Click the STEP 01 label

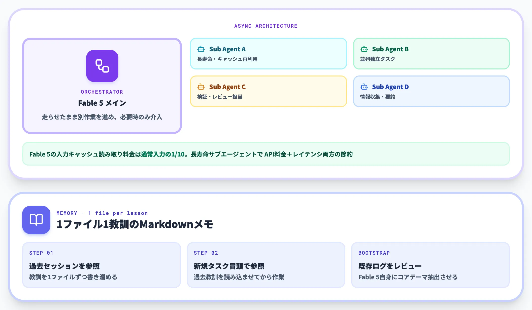(41, 253)
